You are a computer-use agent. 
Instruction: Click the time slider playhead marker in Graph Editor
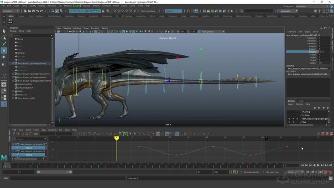click(116, 137)
